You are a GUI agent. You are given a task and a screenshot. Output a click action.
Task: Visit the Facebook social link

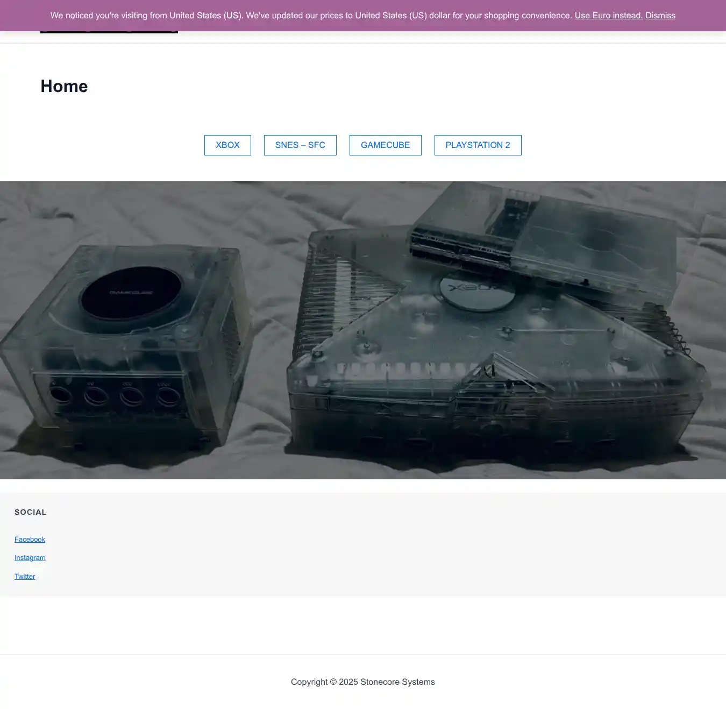coord(30,540)
